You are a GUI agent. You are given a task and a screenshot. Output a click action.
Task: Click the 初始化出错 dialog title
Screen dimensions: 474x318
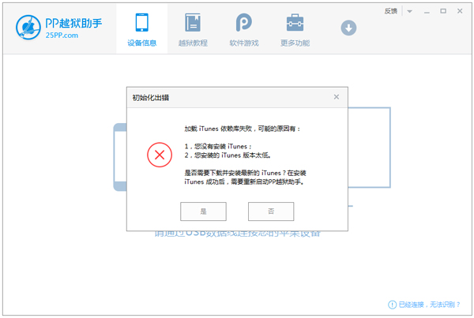[x=151, y=98]
